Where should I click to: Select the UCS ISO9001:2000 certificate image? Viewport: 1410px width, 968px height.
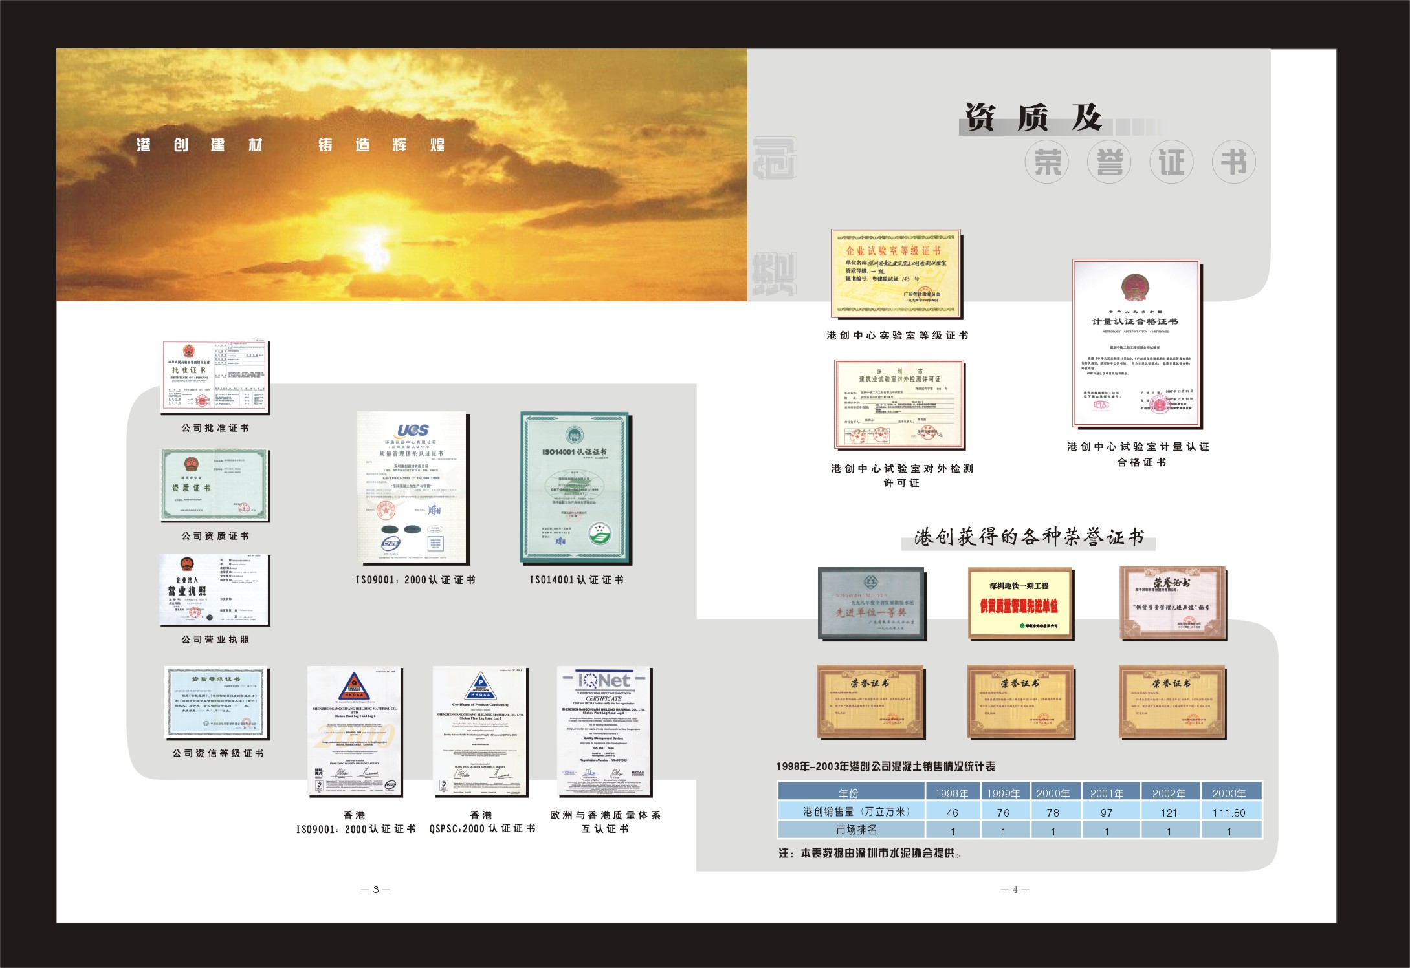tap(413, 488)
